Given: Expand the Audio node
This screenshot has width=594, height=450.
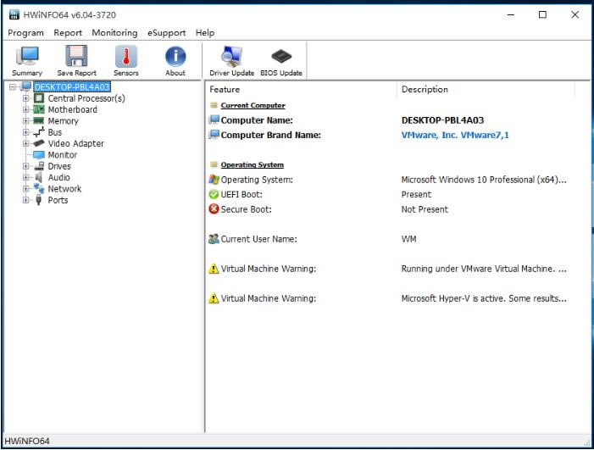Looking at the screenshot, I should click(x=25, y=177).
